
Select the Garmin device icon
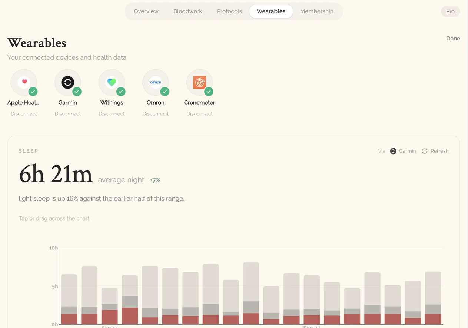pos(68,82)
